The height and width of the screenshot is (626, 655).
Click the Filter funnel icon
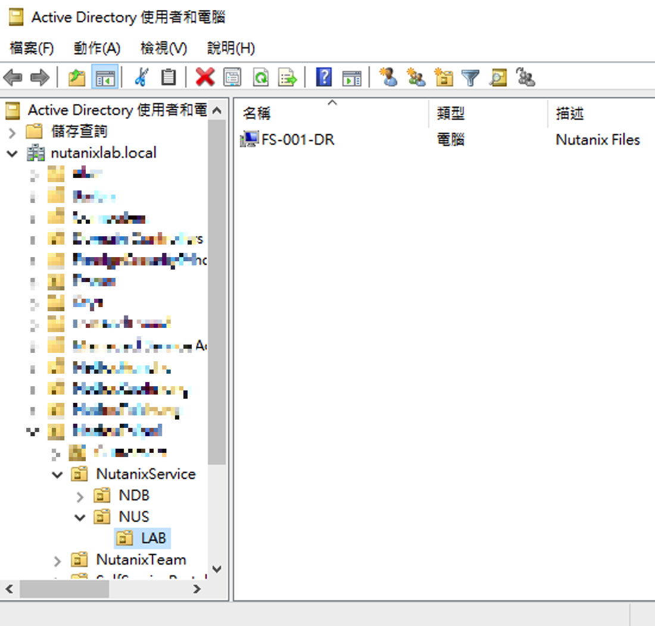(470, 77)
